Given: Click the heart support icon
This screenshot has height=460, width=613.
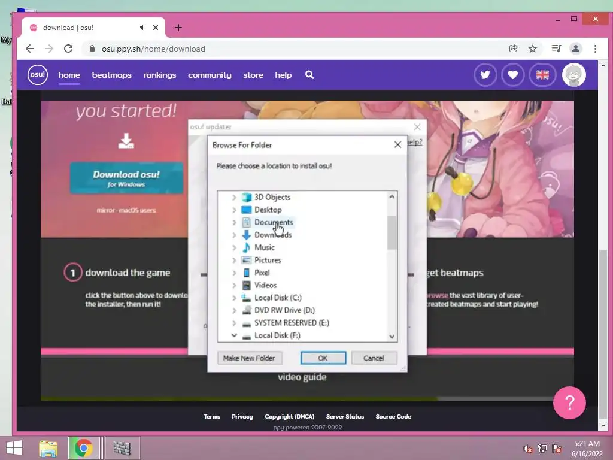Looking at the screenshot, I should 513,75.
